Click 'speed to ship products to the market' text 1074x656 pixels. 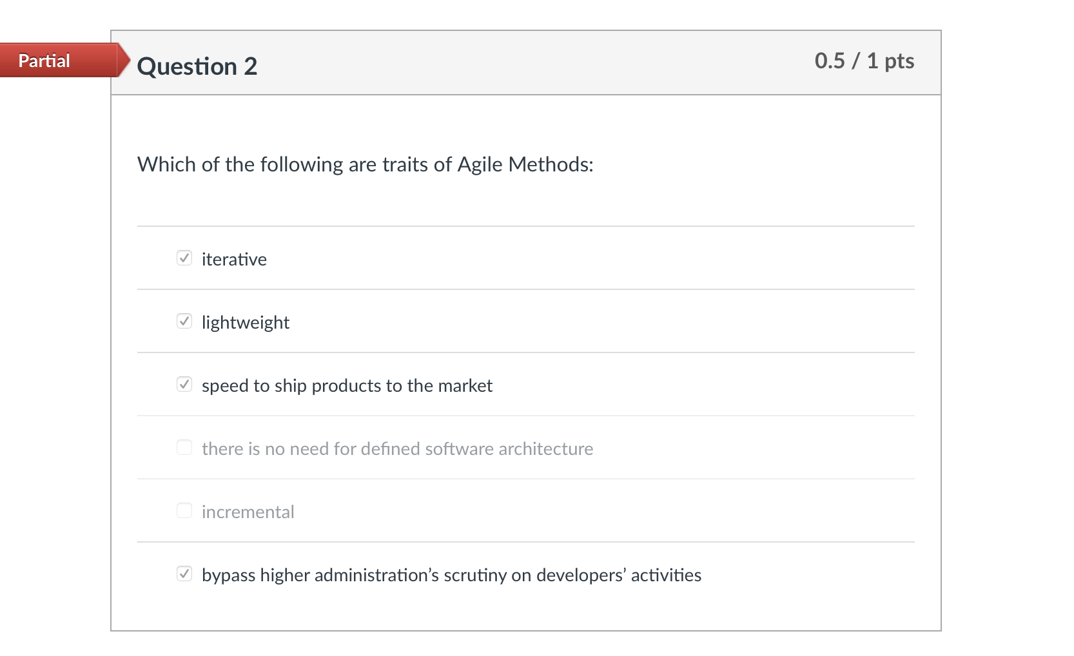coord(347,385)
